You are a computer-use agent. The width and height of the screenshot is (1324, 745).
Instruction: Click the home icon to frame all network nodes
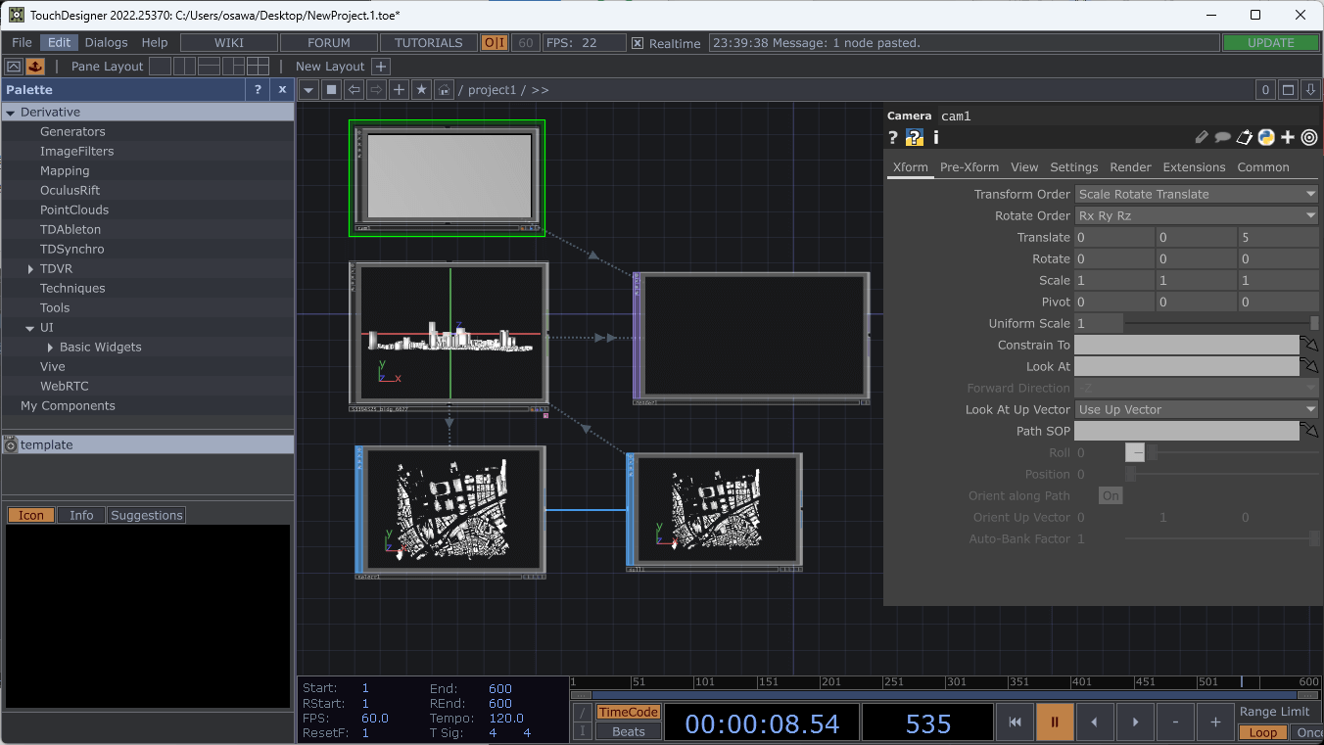tap(443, 89)
